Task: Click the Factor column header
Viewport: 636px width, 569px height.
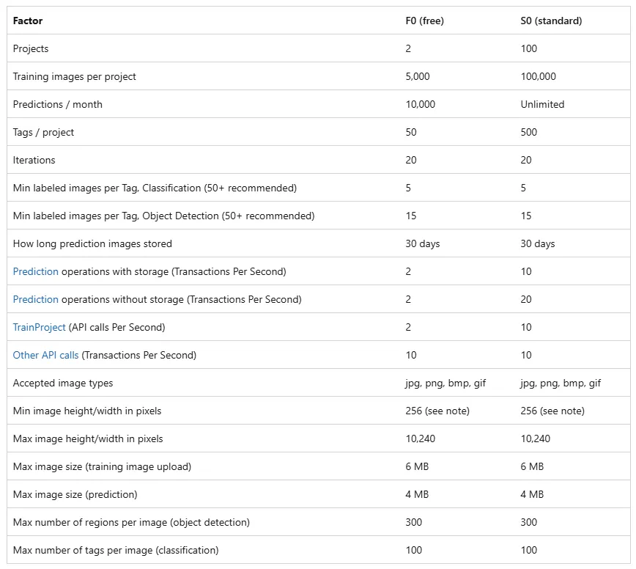Action: 28,21
